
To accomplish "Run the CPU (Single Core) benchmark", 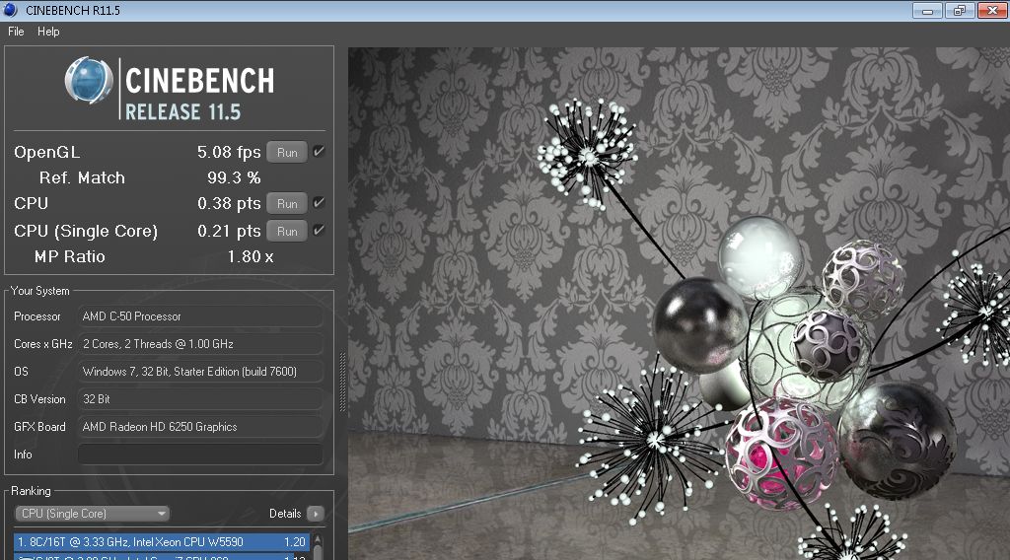I will (x=287, y=231).
